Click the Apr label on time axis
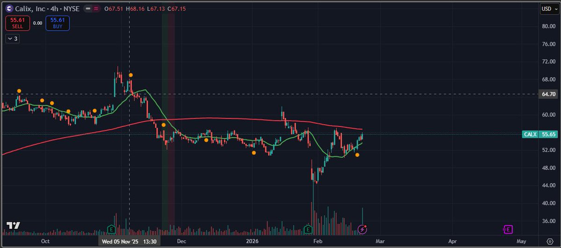561x248 pixels. (x=453, y=241)
